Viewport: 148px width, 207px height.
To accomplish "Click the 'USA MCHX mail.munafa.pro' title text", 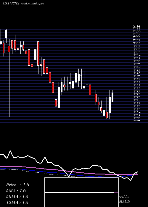I will click(23, 4).
